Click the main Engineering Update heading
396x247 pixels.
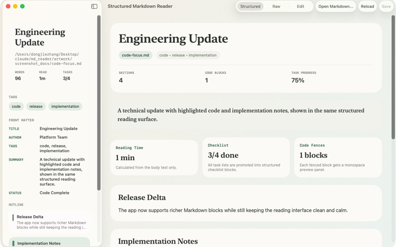point(173,39)
